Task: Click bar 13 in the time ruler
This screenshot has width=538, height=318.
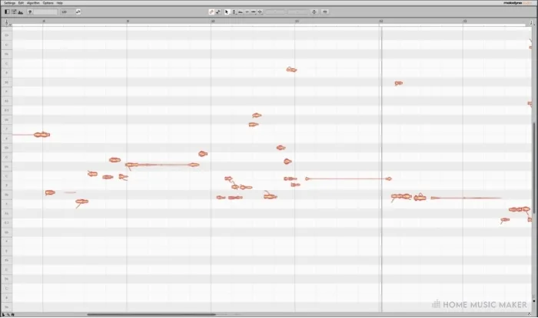Action: pyautogui.click(x=465, y=21)
